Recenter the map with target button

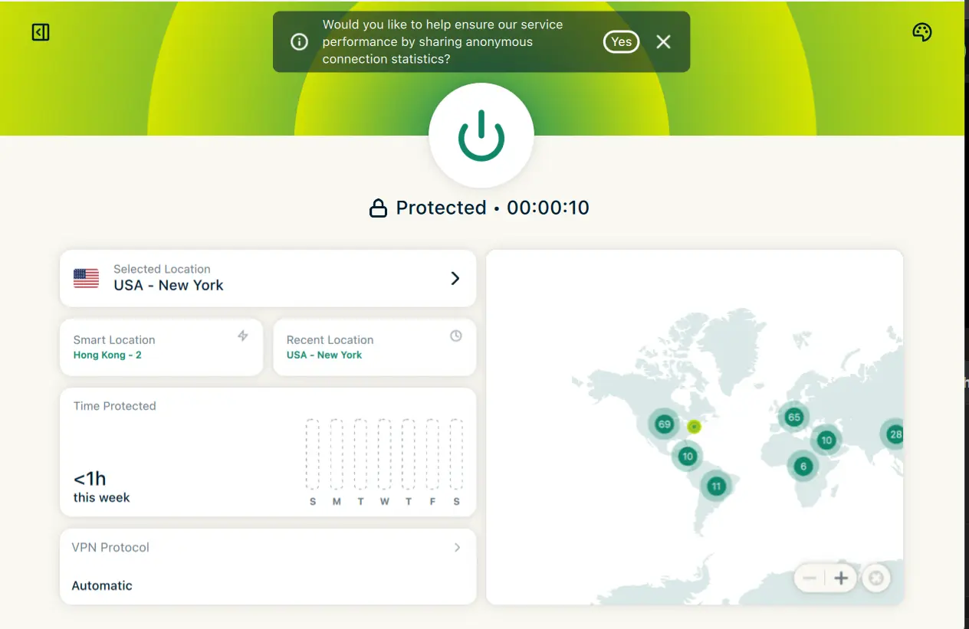[876, 578]
